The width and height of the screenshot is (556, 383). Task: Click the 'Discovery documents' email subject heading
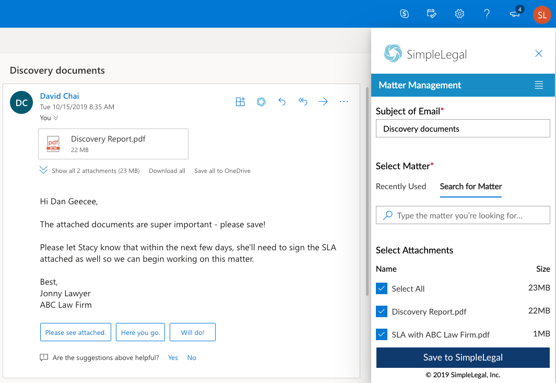pos(57,71)
